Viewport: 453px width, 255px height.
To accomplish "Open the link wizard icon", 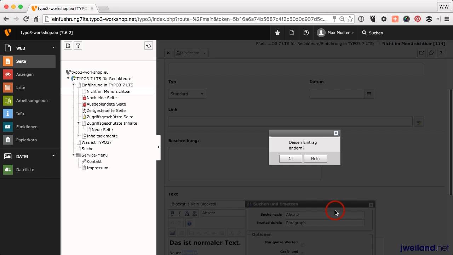I will [419, 122].
